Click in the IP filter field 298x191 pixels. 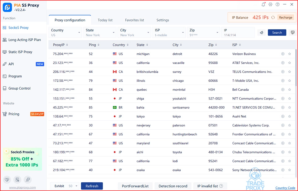(x=238, y=32)
